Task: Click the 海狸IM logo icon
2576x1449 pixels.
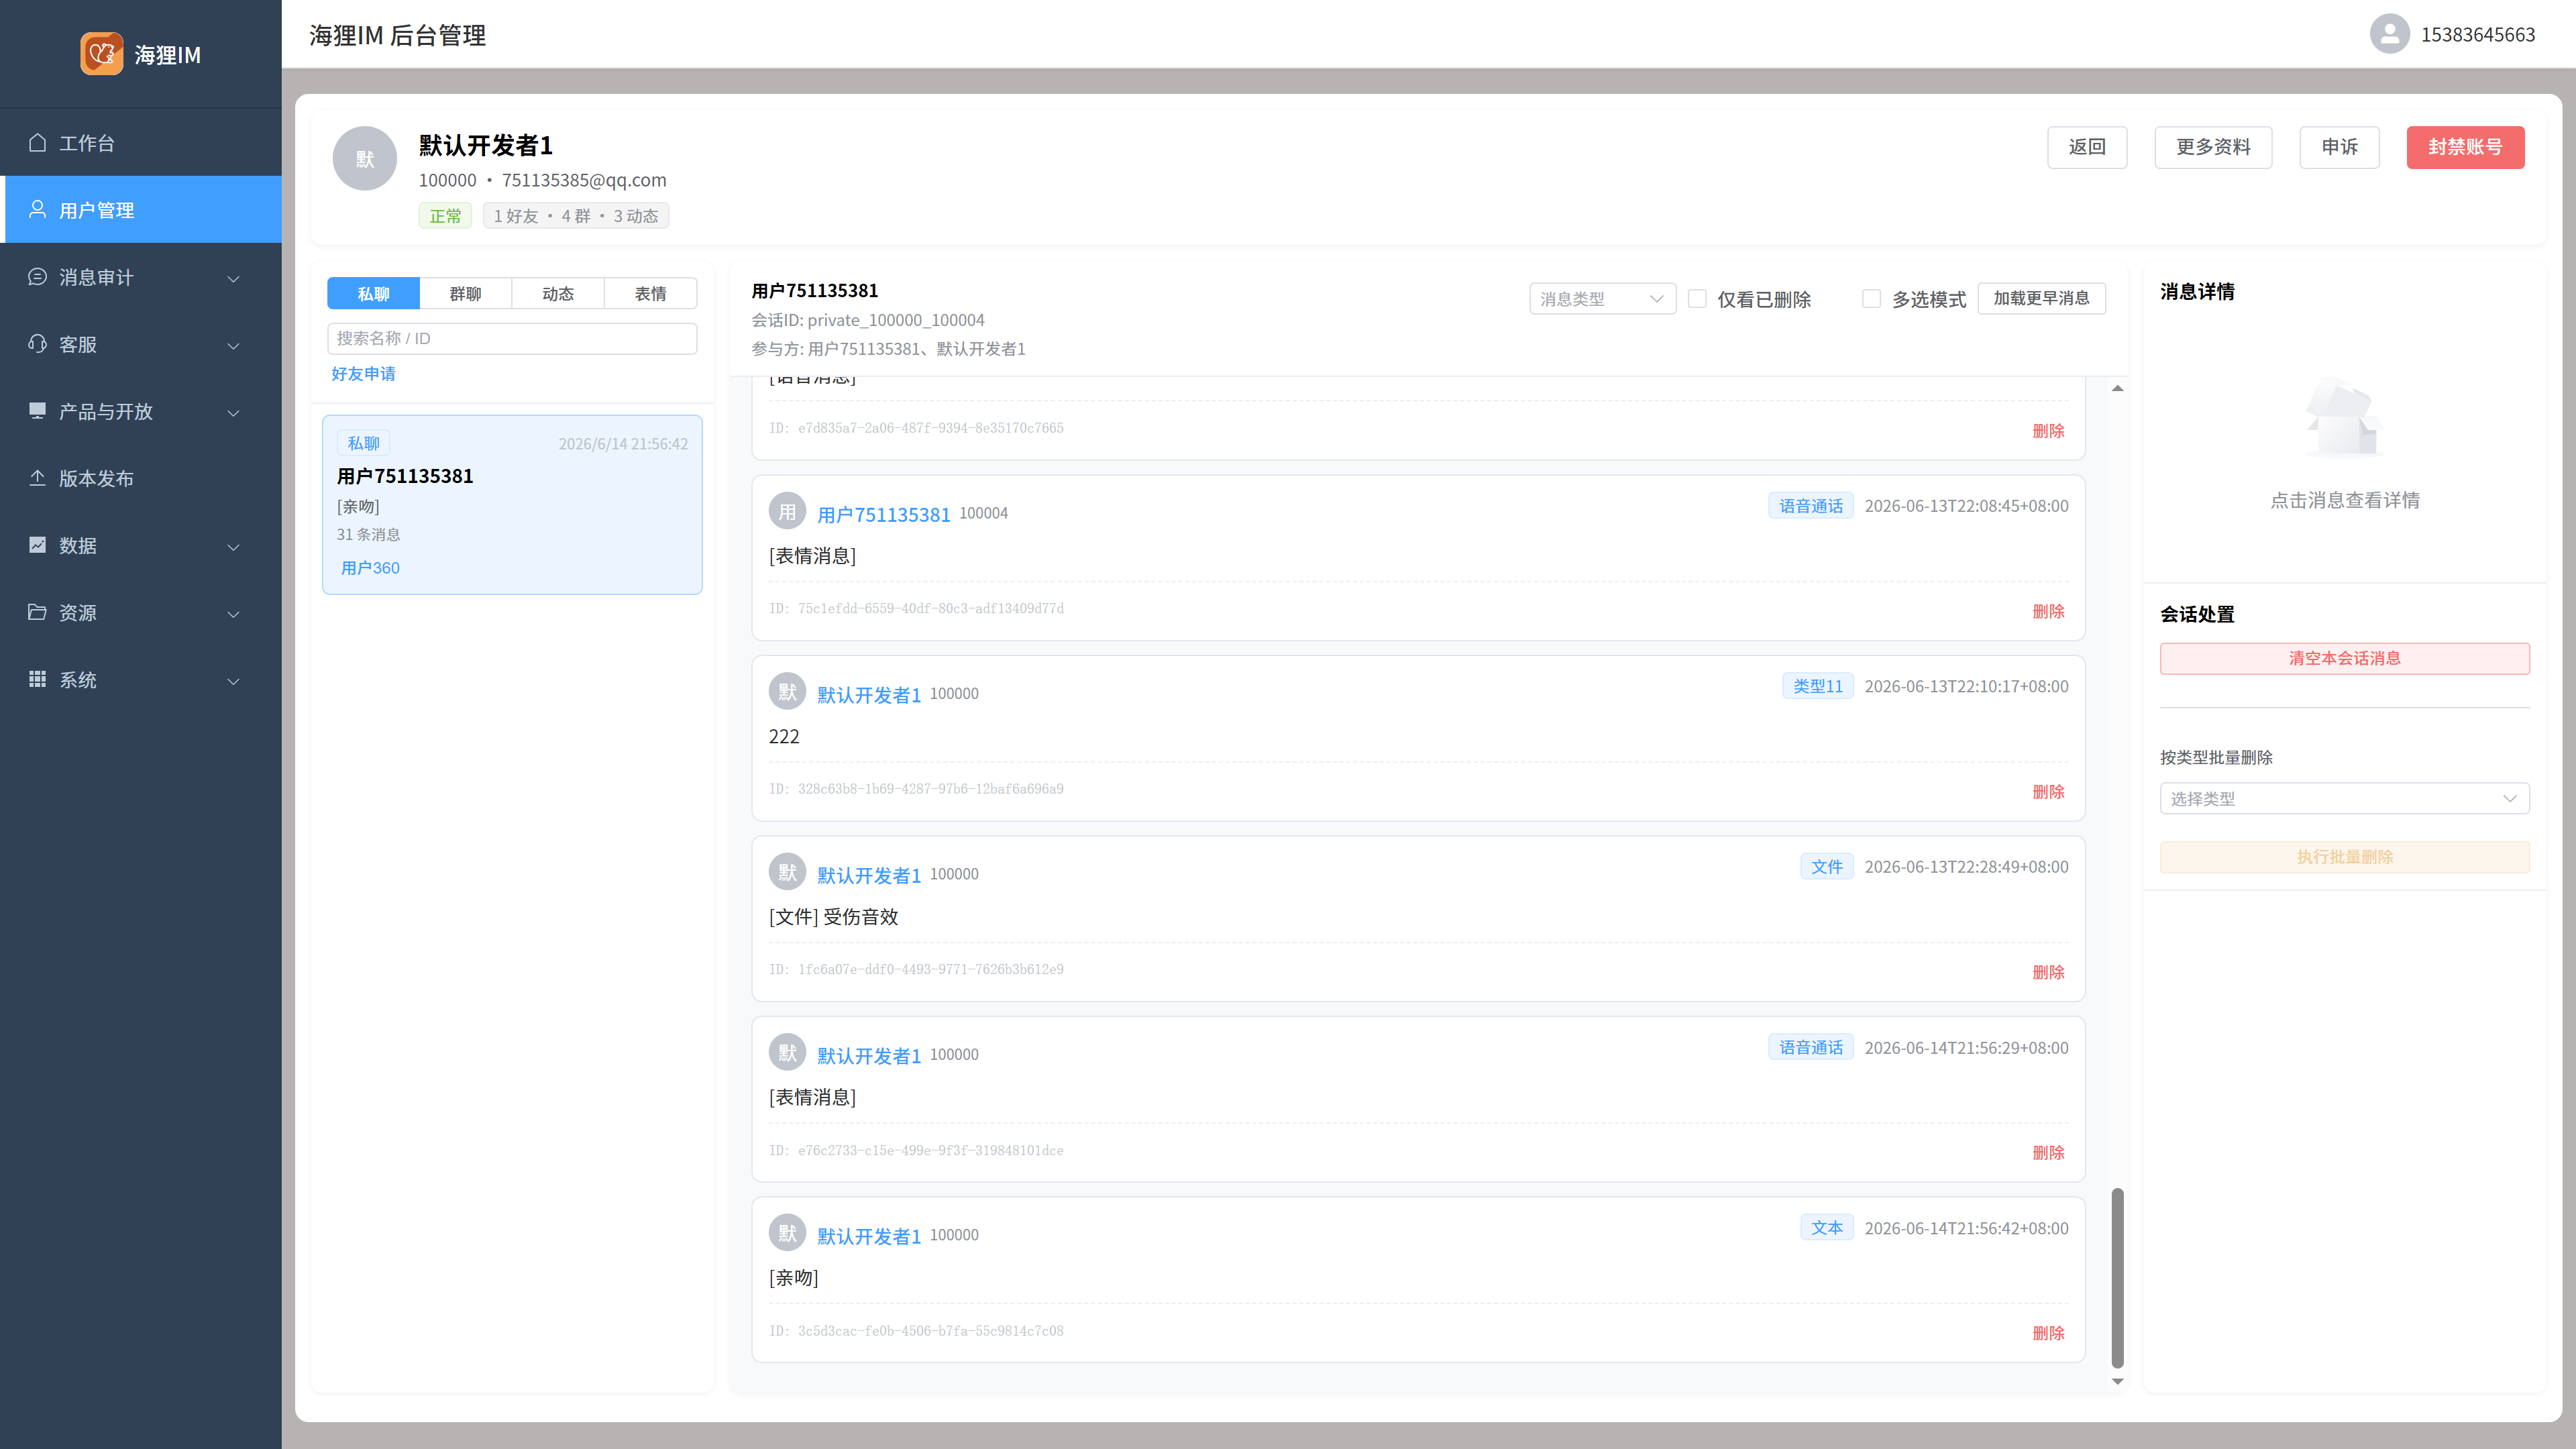Action: [x=101, y=53]
